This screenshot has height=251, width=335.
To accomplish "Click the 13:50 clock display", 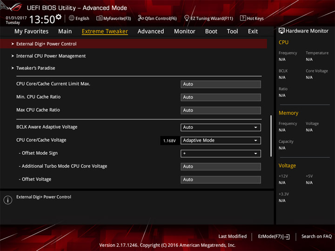I will click(42, 20).
